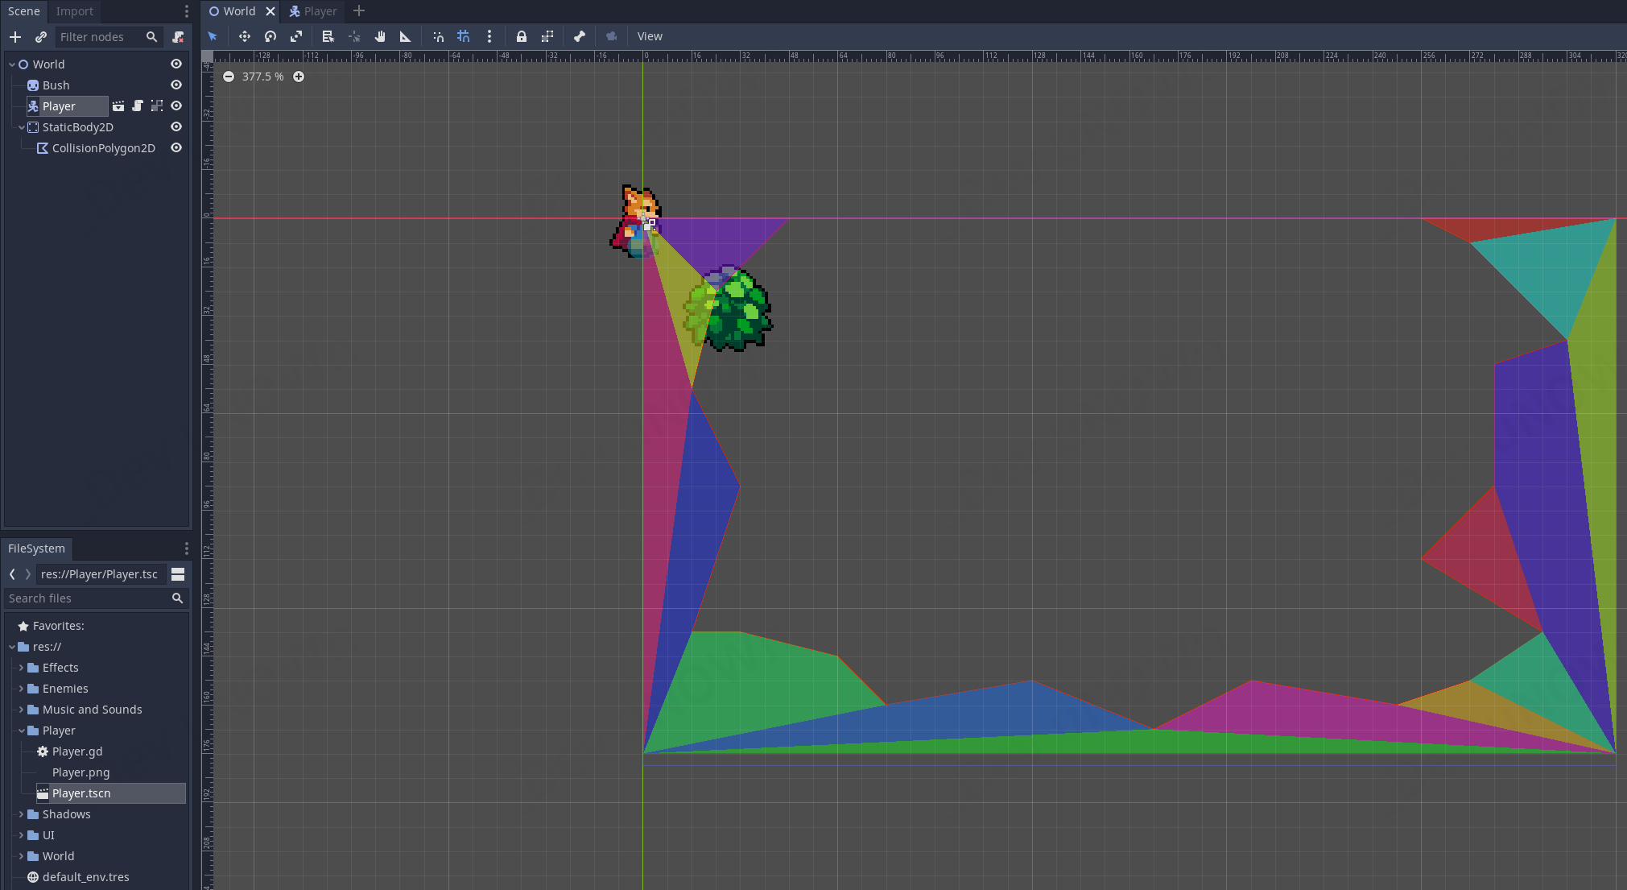
Task: Open the View menu
Action: coord(650,36)
